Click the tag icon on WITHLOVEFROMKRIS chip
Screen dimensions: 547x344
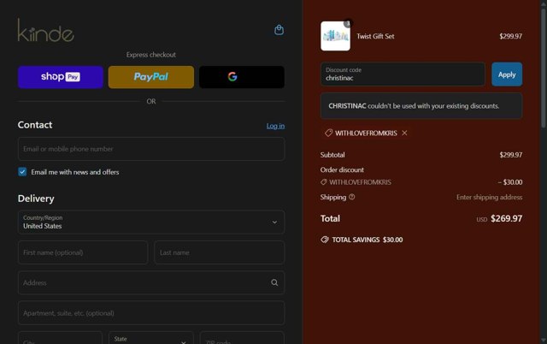pyautogui.click(x=328, y=133)
